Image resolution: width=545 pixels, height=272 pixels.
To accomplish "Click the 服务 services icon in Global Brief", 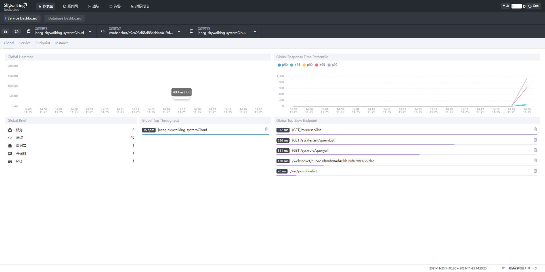I will (10, 130).
